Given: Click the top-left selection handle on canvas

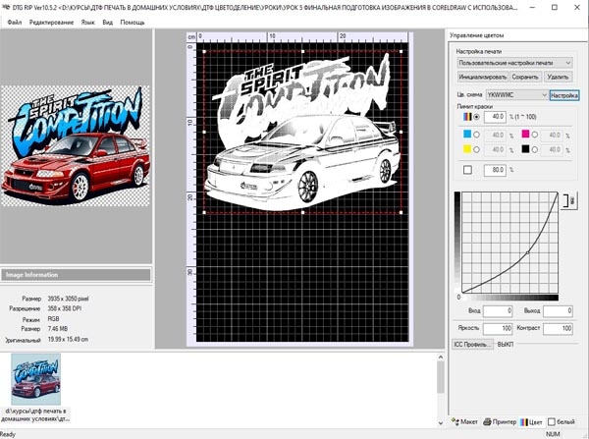Looking at the screenshot, I should click(x=204, y=51).
